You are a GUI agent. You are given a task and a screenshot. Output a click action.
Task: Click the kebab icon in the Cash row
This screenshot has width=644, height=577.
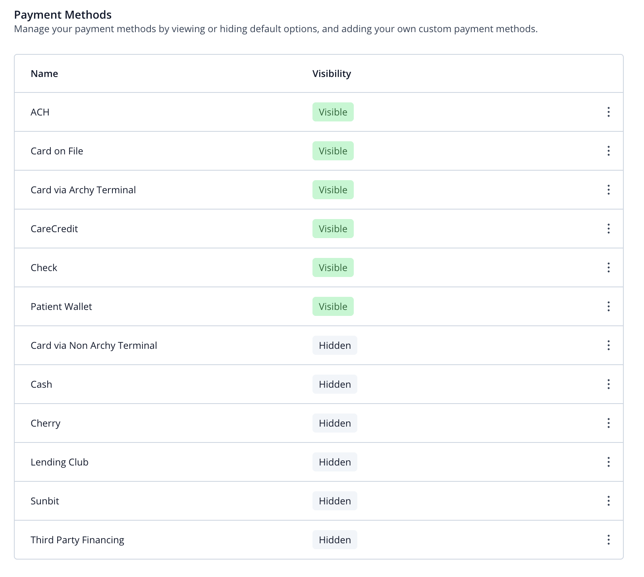(x=608, y=384)
